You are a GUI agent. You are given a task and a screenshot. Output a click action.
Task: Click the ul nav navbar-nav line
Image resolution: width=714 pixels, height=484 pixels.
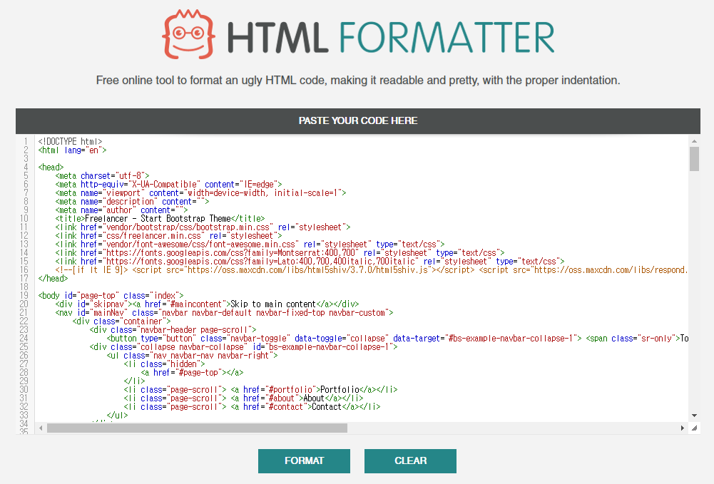tap(192, 355)
